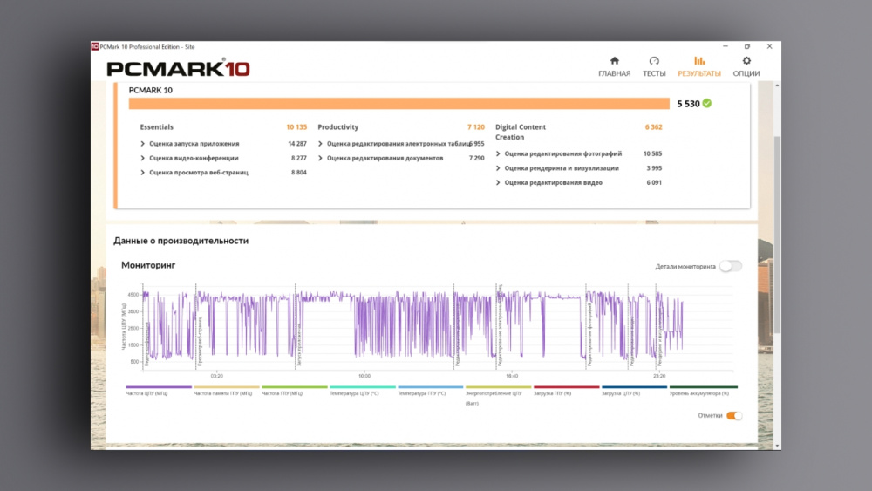Click the green validation checkmark beside 5 530
This screenshot has height=491, width=872.
click(707, 104)
